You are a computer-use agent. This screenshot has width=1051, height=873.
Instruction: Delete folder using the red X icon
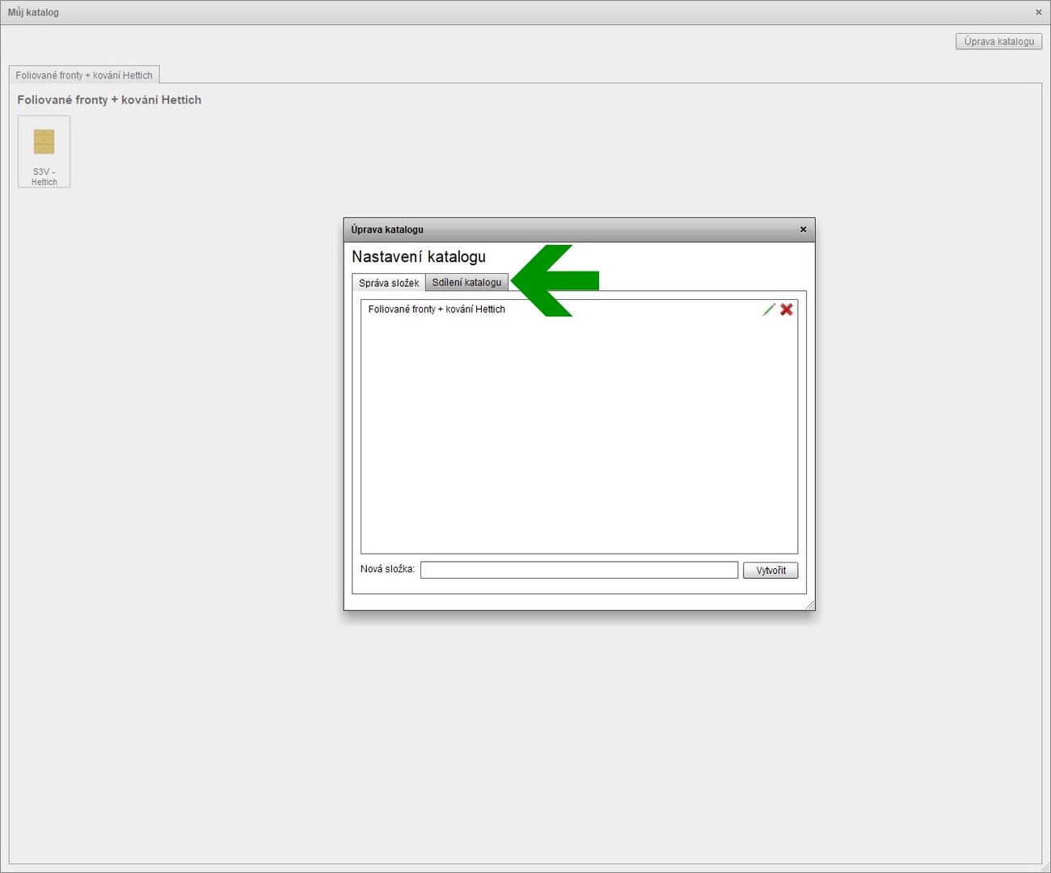(x=787, y=310)
